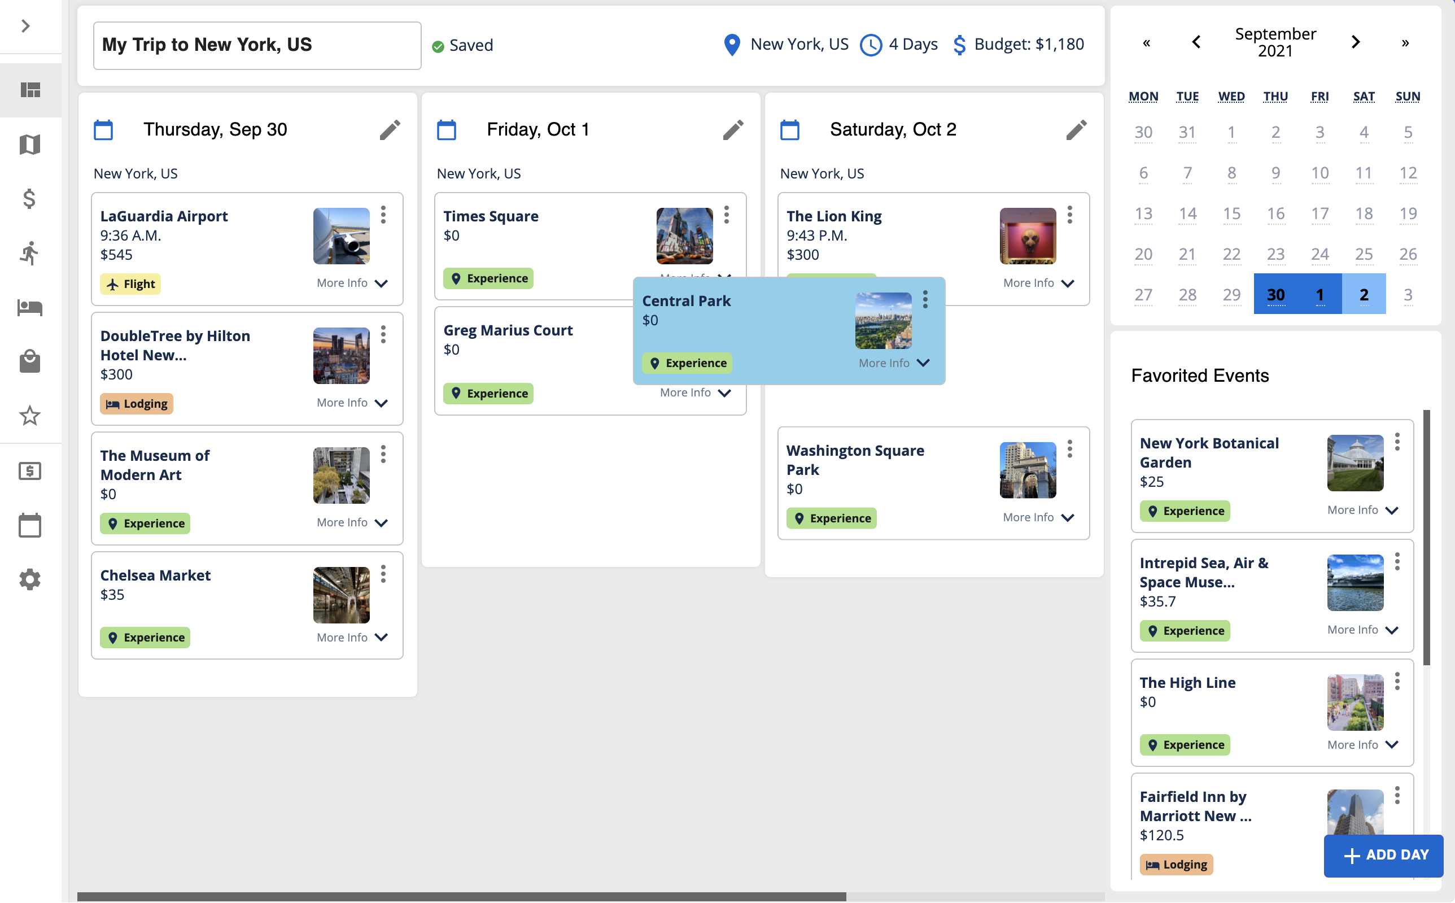Expand the collapsed sidebar with chevron
1455x903 pixels.
tap(25, 27)
